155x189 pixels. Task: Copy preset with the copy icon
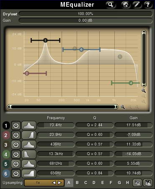coord(137,183)
